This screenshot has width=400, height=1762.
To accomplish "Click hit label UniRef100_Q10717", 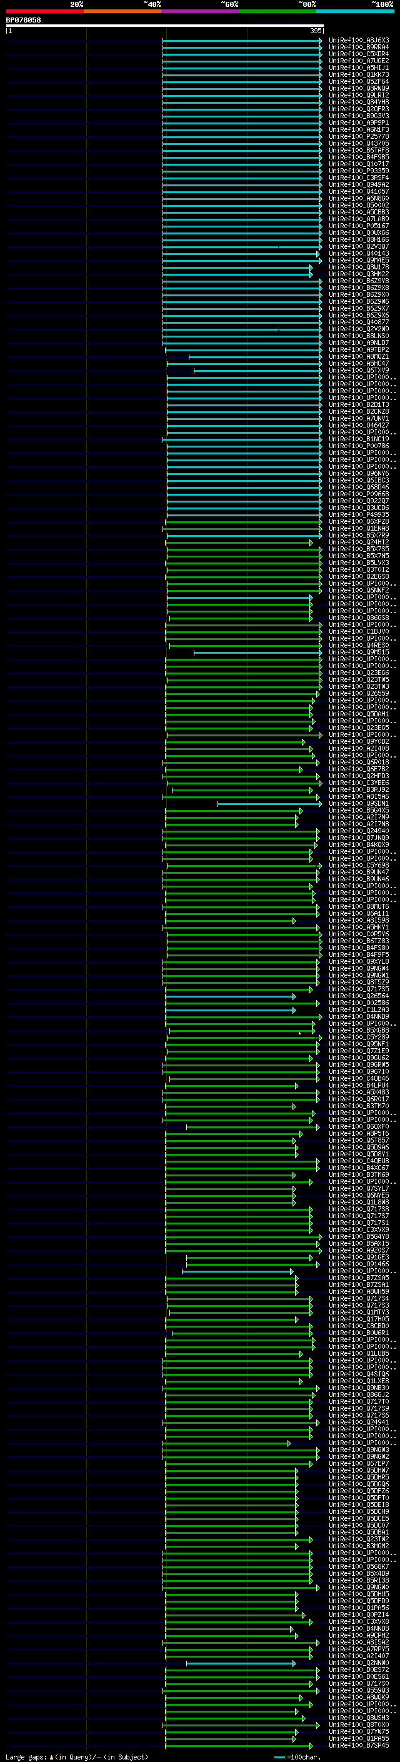I will 359,164.
